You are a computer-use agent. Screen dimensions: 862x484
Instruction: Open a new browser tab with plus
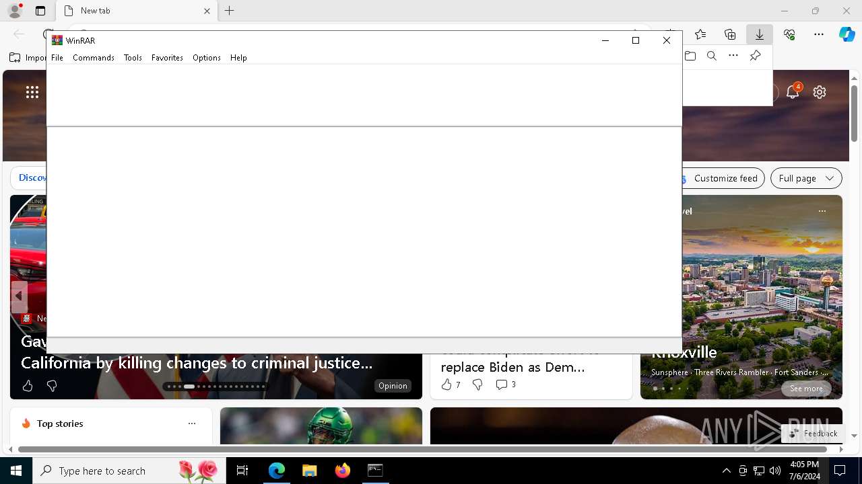point(230,11)
